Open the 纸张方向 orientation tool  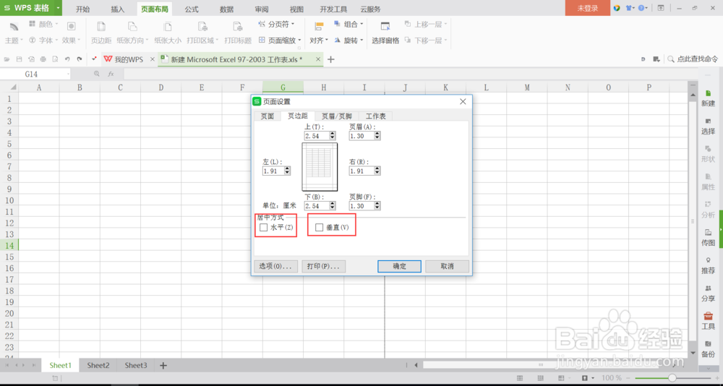[x=132, y=32]
